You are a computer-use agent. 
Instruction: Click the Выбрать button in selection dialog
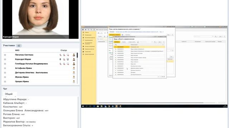point(117,42)
